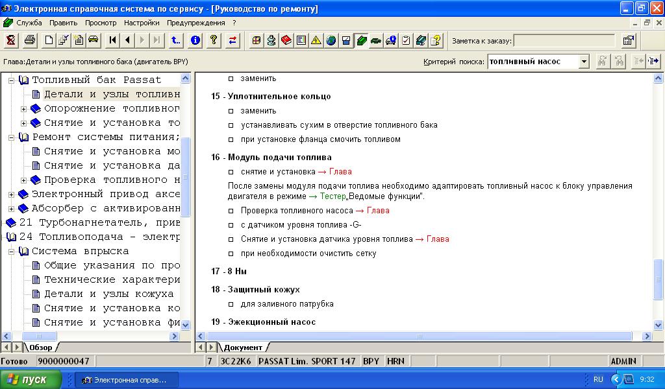
Task: Expand the Электронный привод аксе node
Action: [x=12, y=194]
